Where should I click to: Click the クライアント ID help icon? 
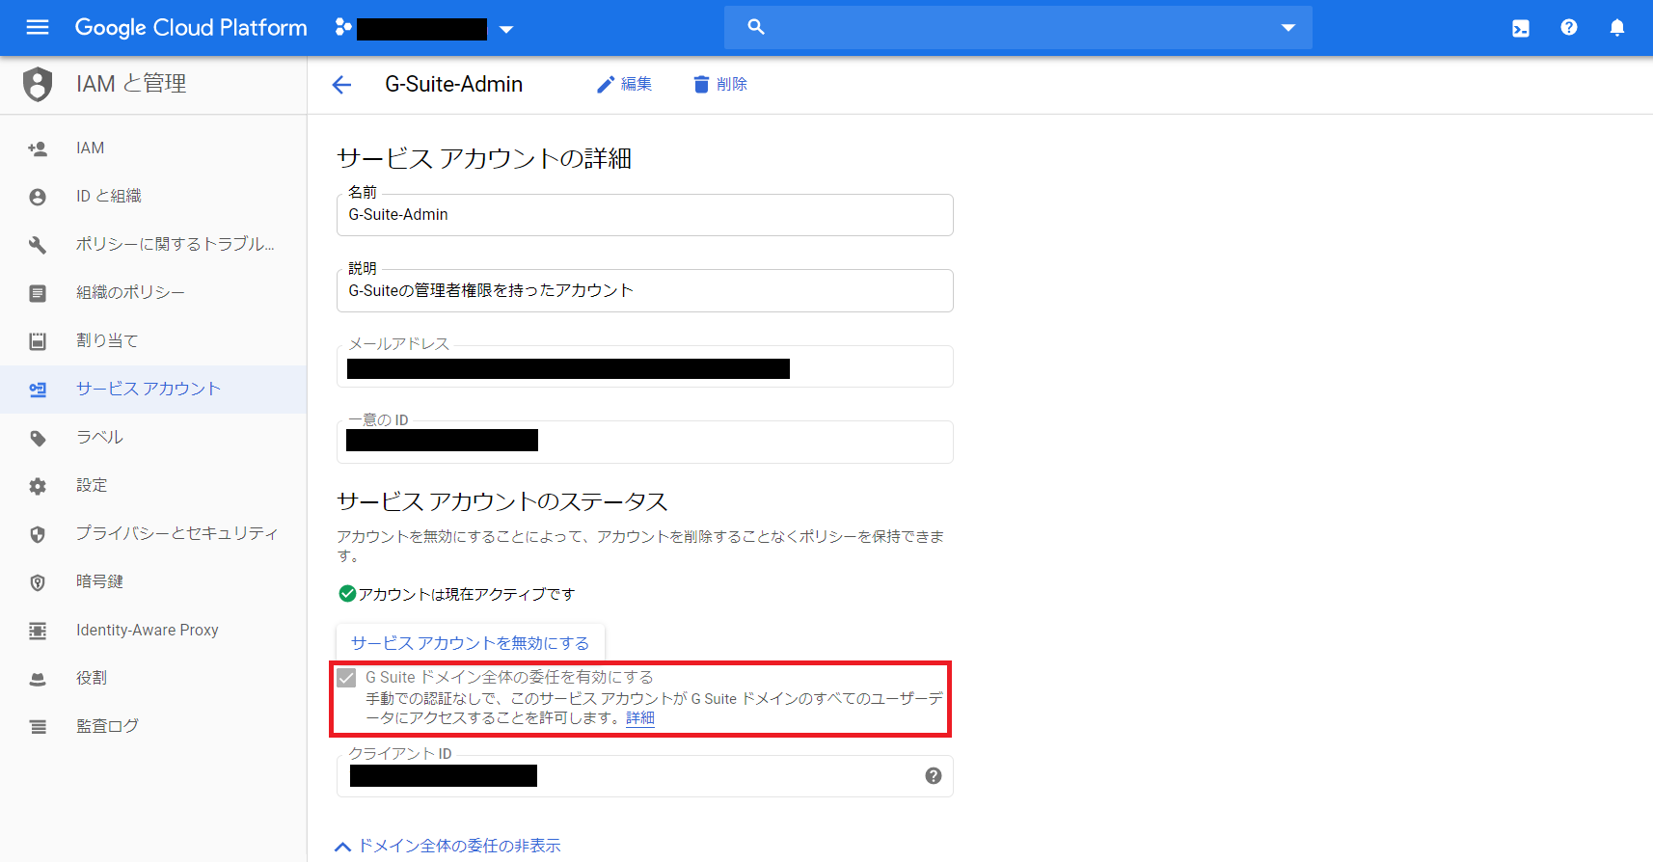point(934,776)
